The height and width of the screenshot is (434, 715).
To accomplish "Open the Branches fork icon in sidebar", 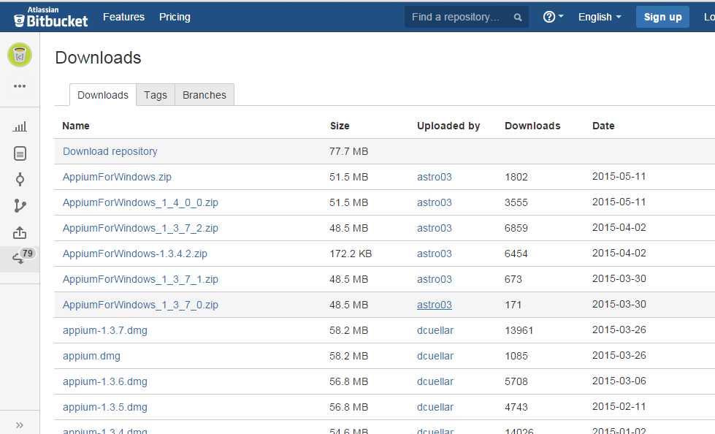I will pos(20,206).
